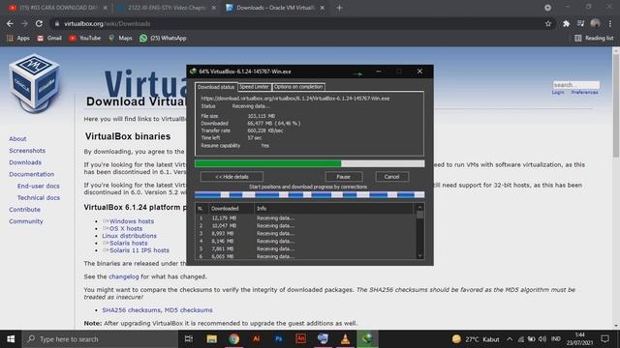Show hidden system tray icons
Screen dimensions: 620x348
click(x=510, y=339)
